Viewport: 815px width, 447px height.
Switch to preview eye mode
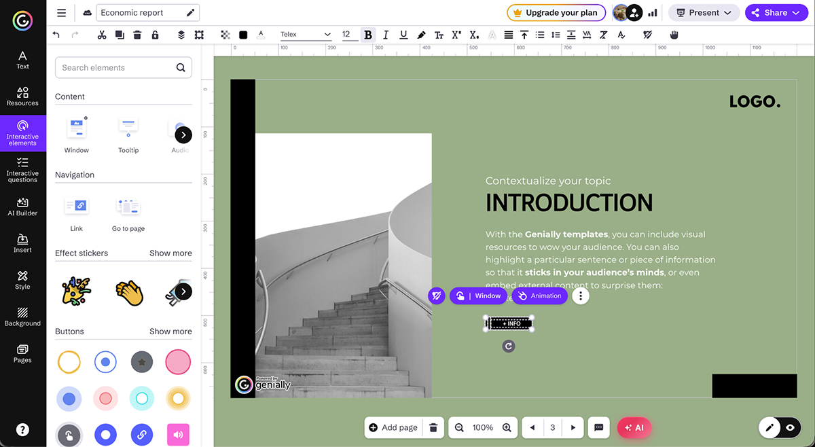(x=790, y=427)
